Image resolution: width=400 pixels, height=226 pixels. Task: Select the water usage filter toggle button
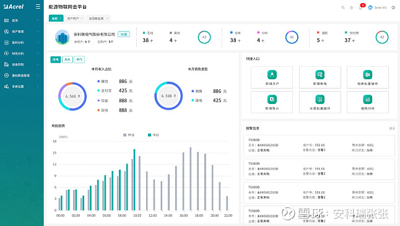67,59
